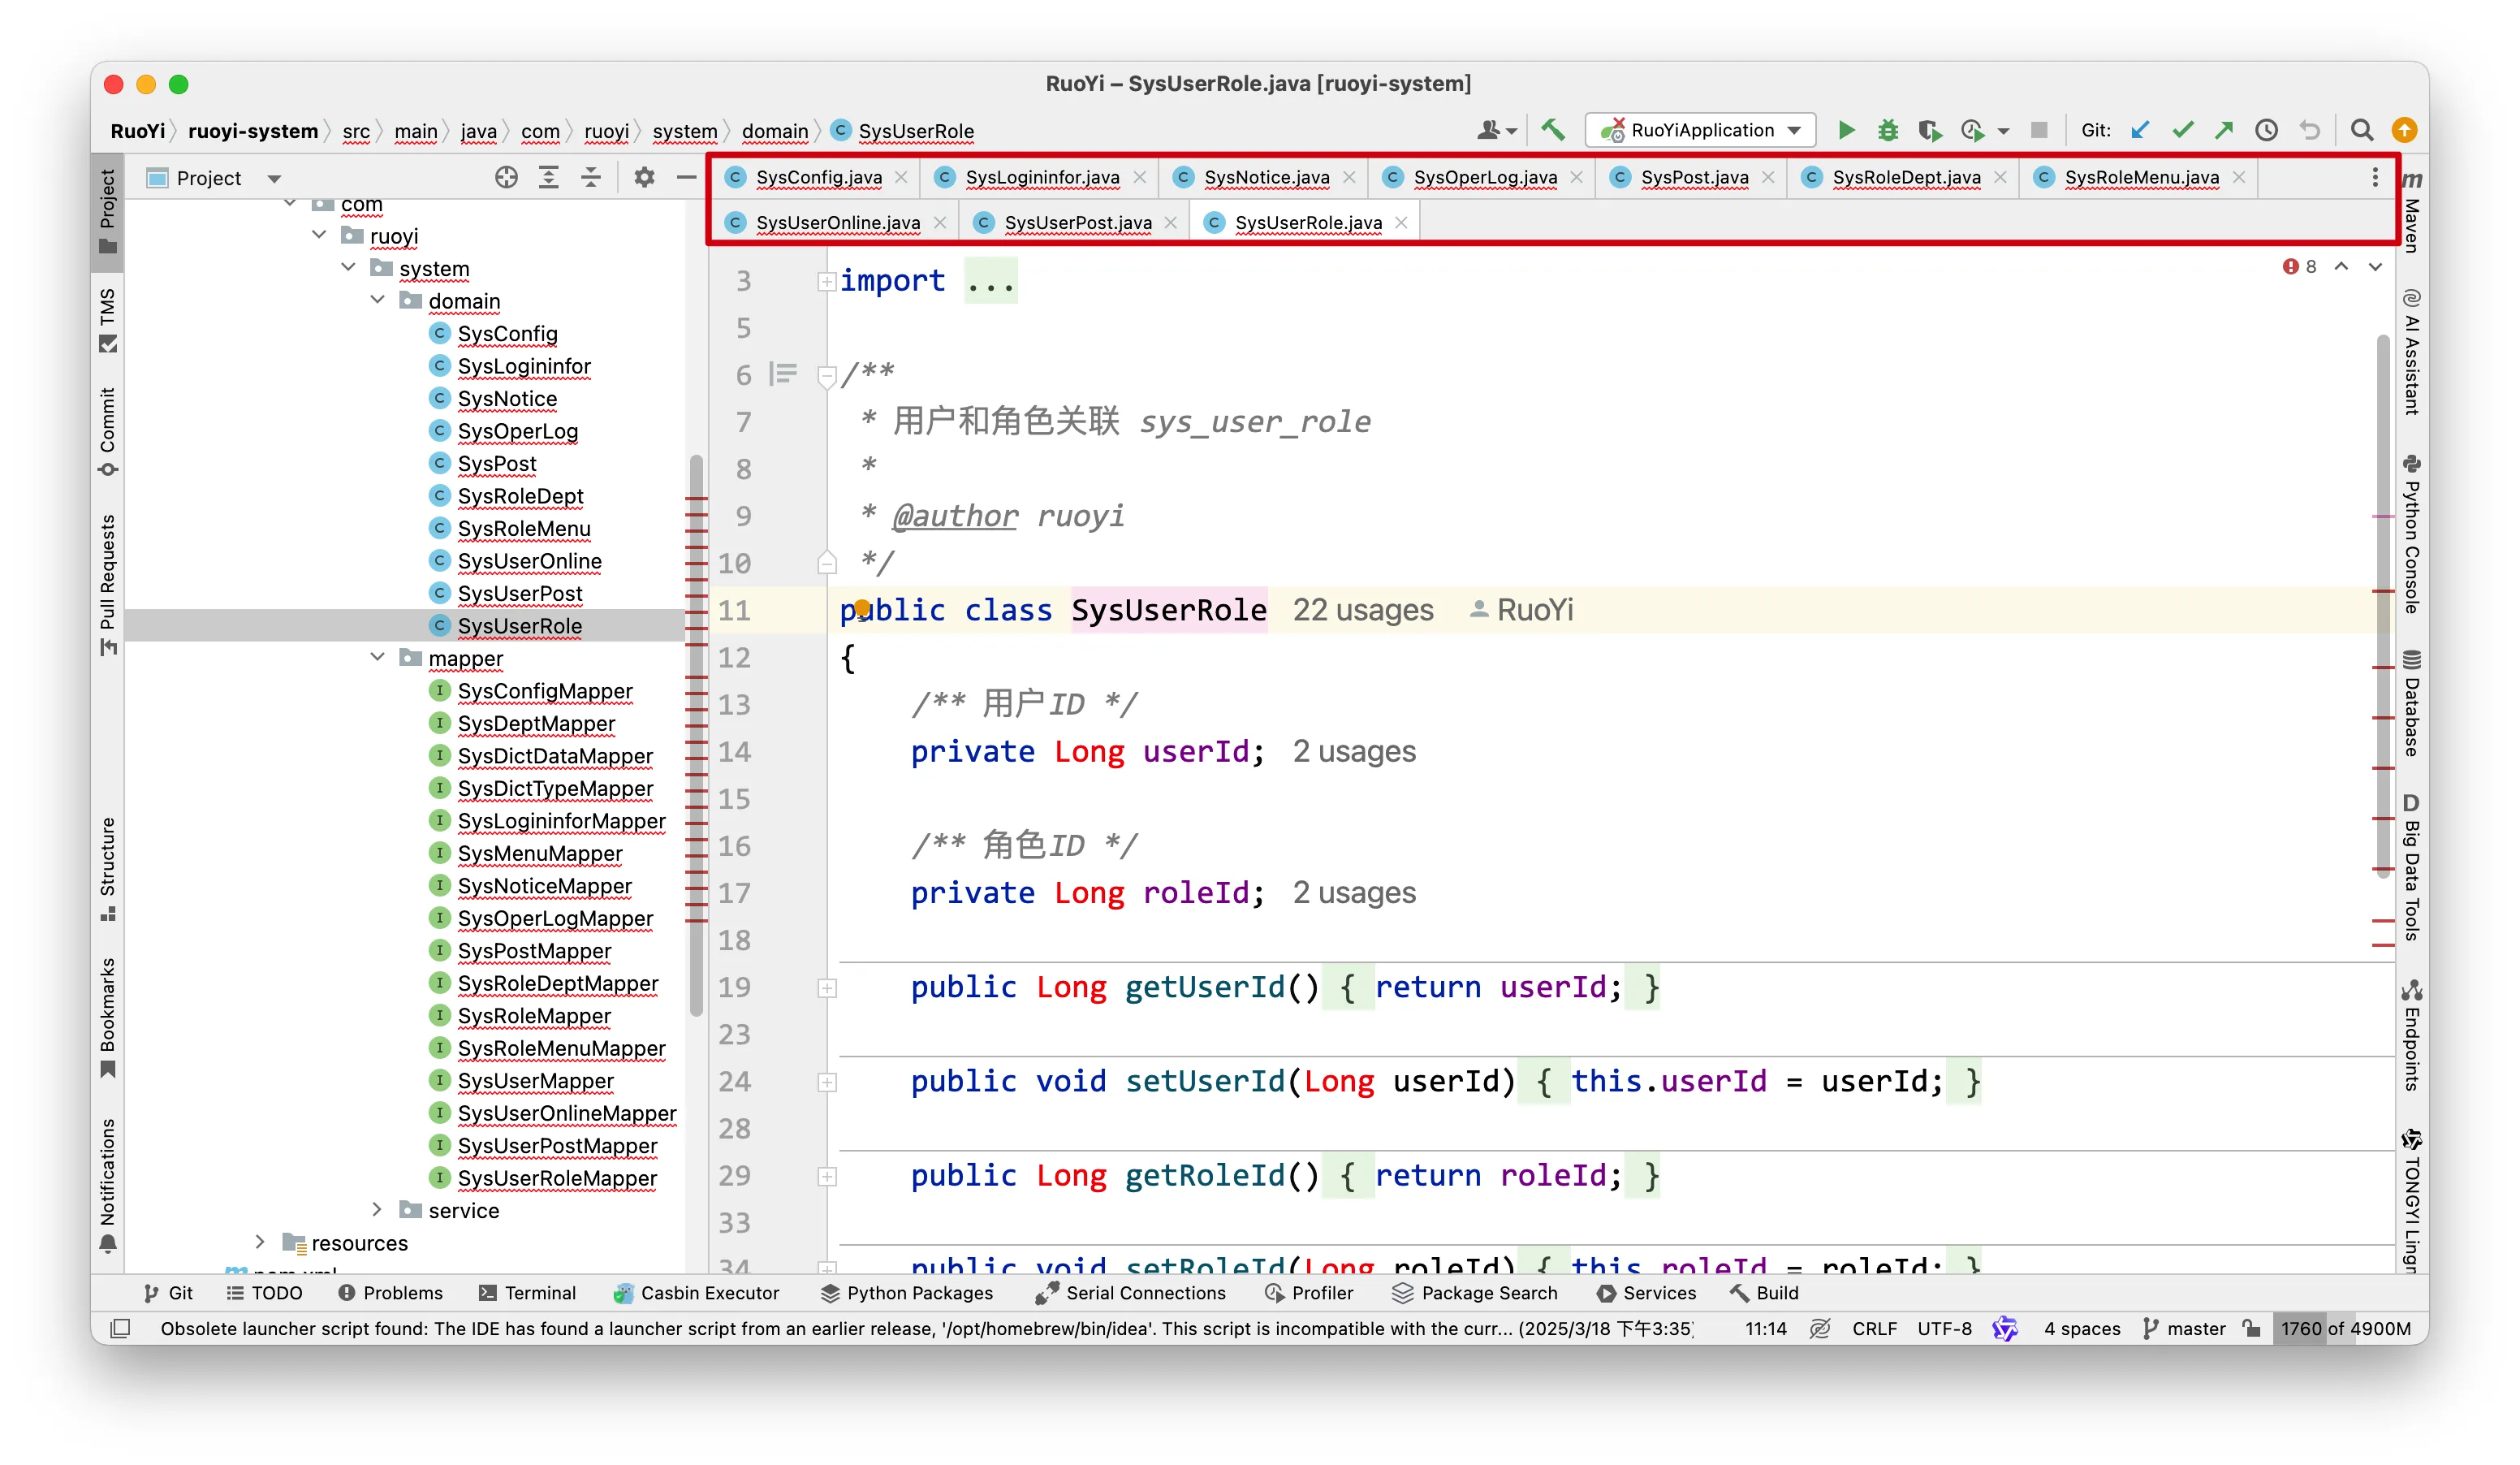Click CRLF line separator in status bar
This screenshot has width=2520, height=1465.
1874,1328
